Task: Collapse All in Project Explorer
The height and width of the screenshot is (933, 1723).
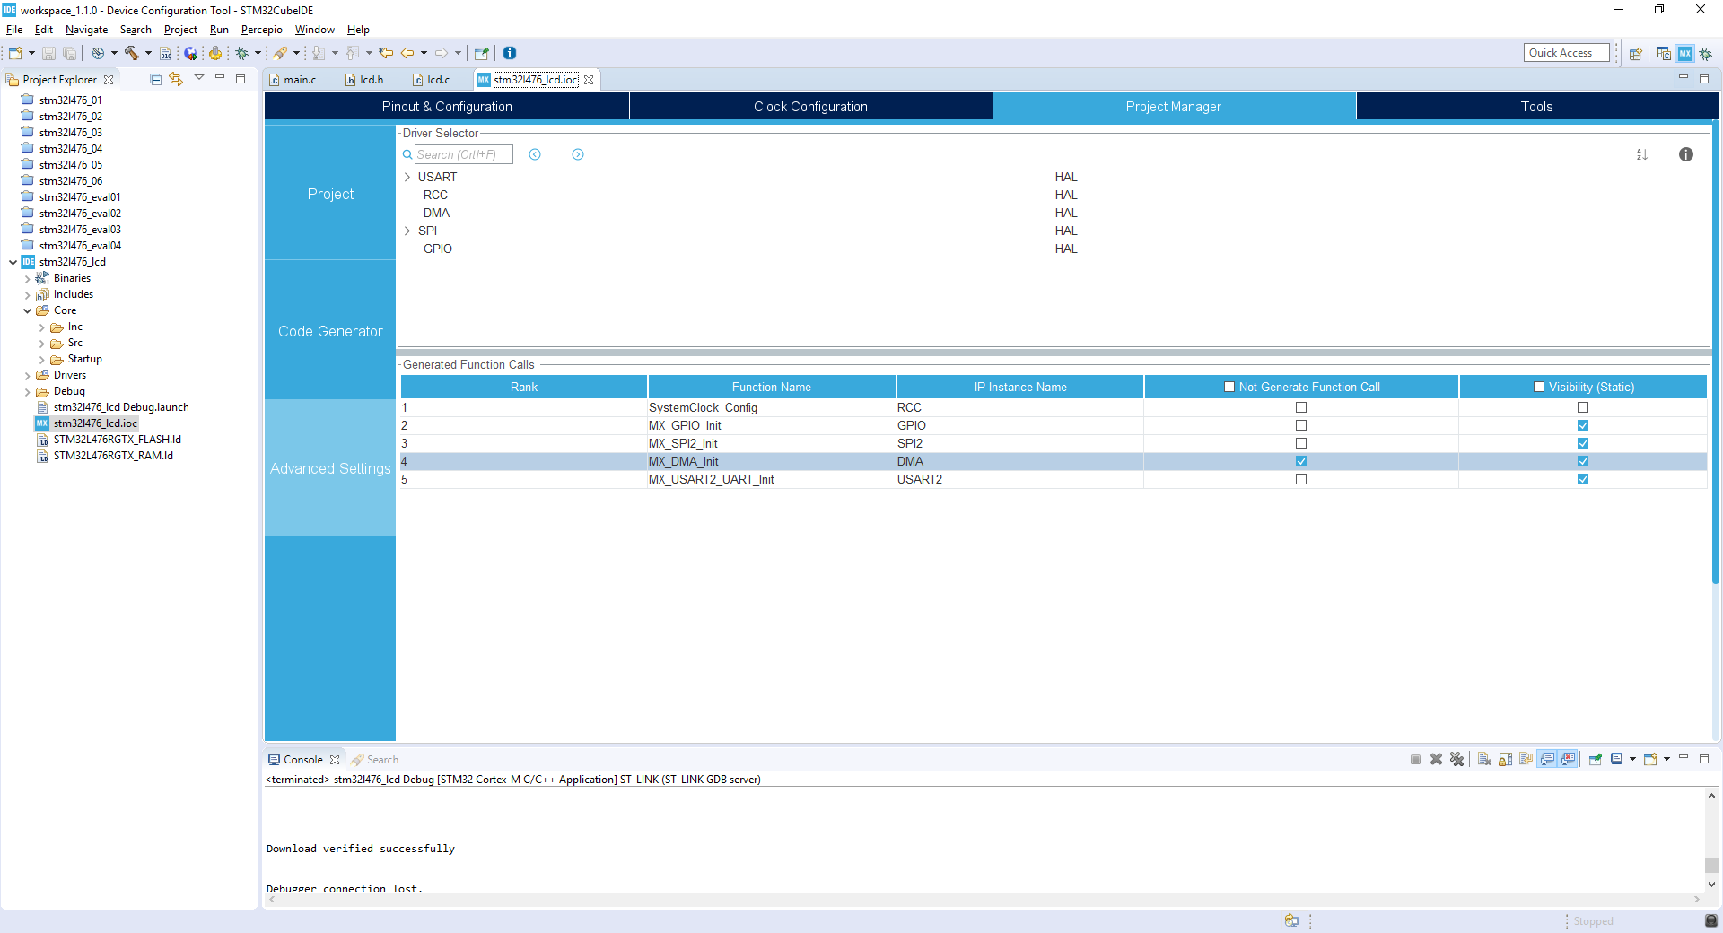Action: coord(155,79)
